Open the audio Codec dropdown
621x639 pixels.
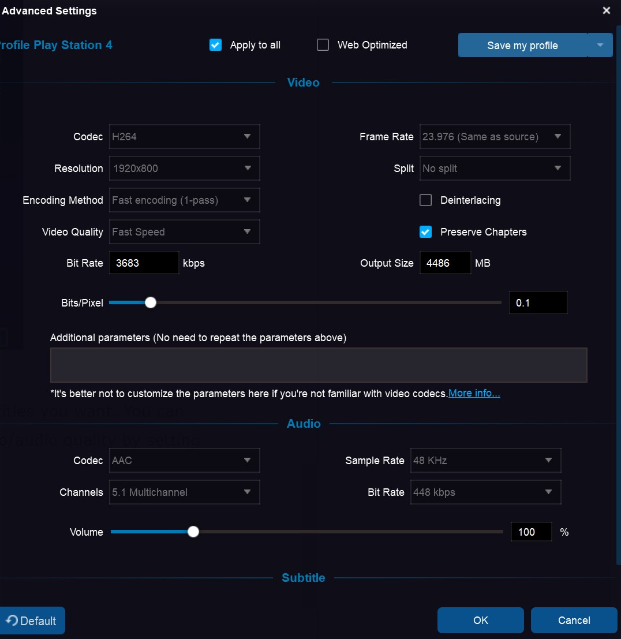click(x=184, y=460)
